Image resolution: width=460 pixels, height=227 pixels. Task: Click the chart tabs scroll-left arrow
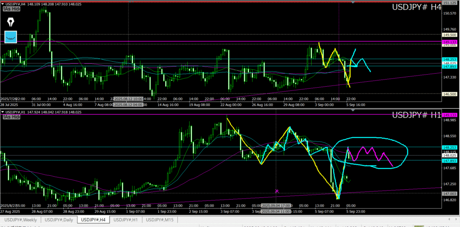[x=450, y=219]
